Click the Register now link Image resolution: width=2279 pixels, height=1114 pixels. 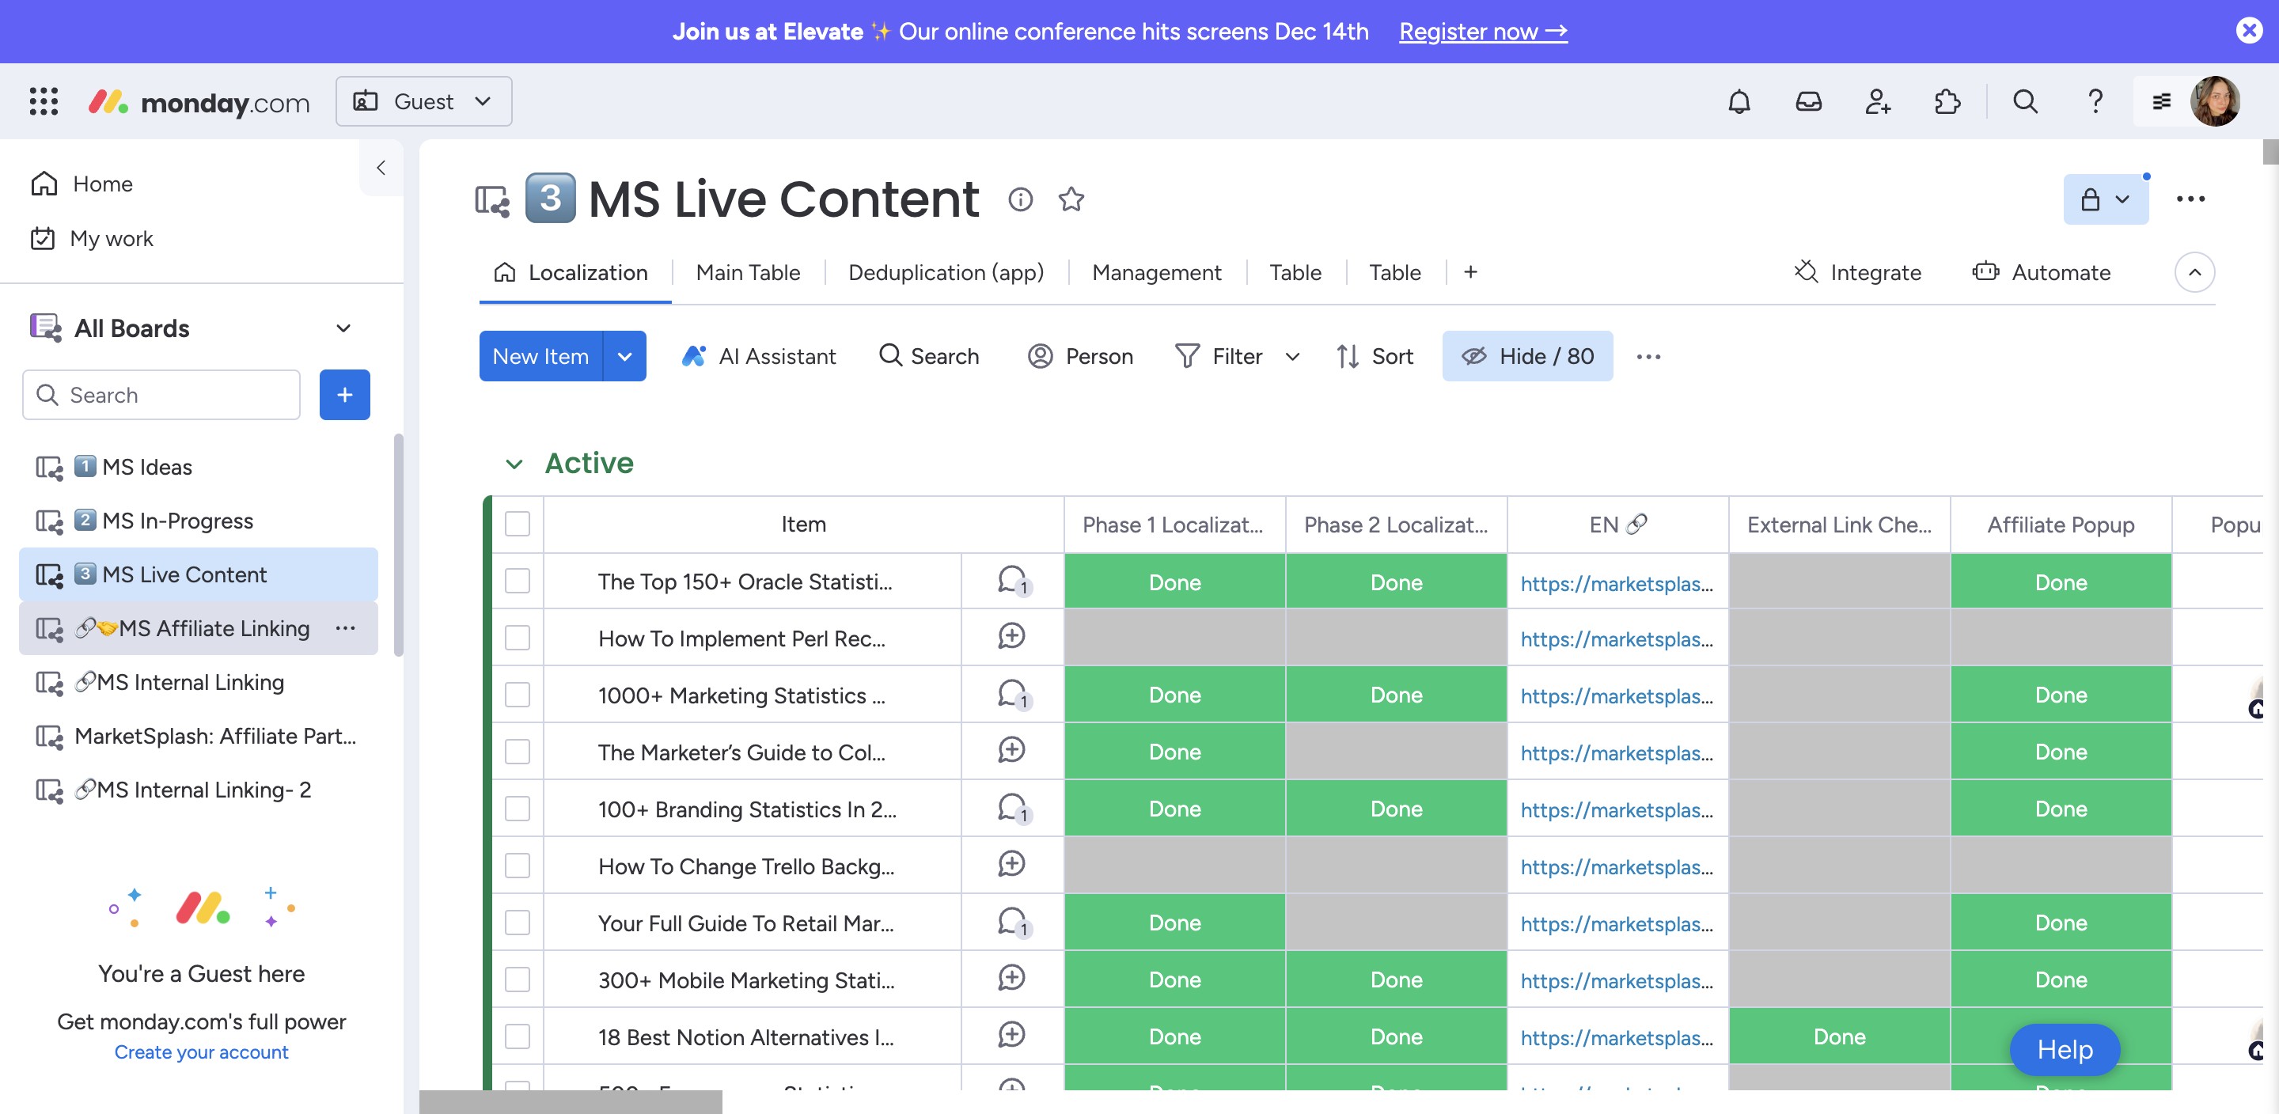(x=1483, y=32)
